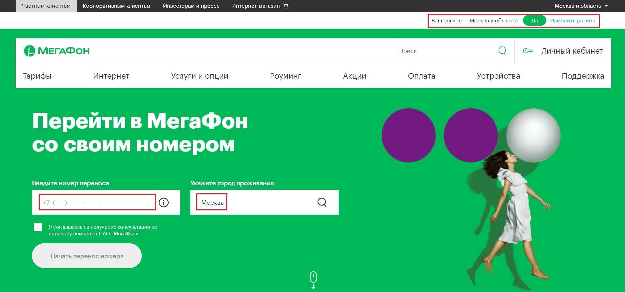This screenshot has height=292, width=625.
Task: Open the Роуминг menu
Action: tap(285, 76)
